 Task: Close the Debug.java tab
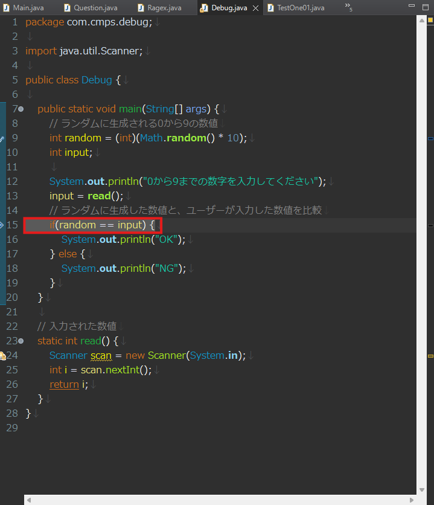point(256,8)
